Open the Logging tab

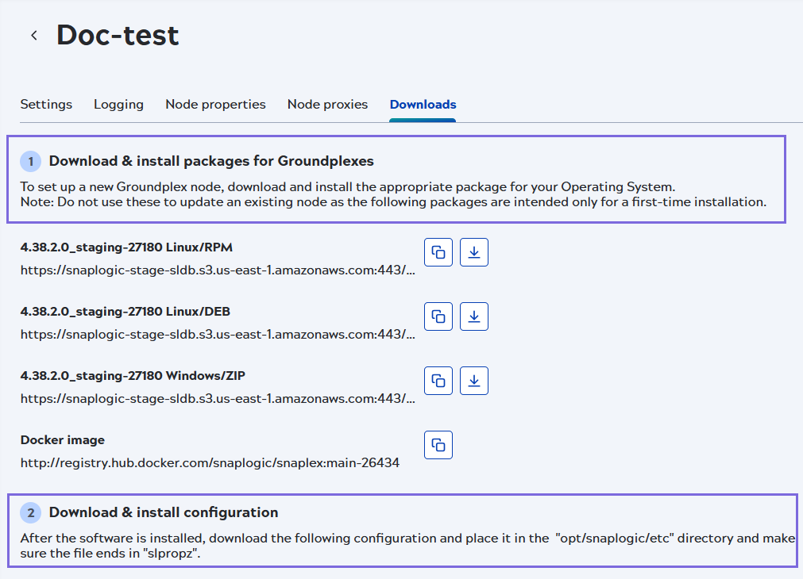(x=118, y=105)
